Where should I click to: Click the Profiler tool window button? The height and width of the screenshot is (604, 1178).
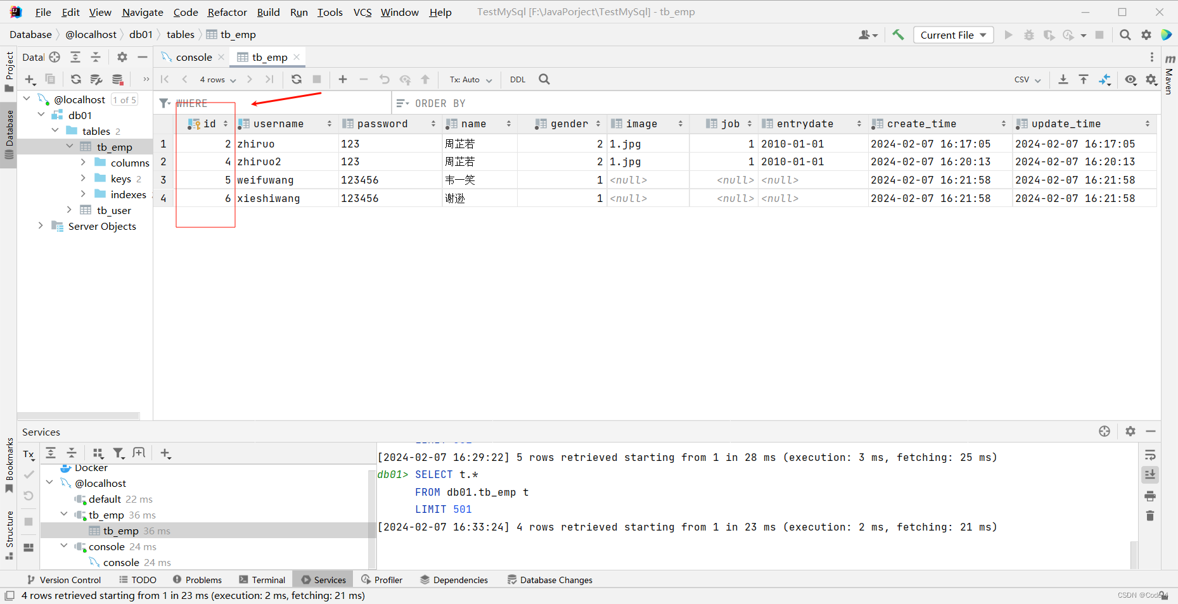(x=381, y=579)
